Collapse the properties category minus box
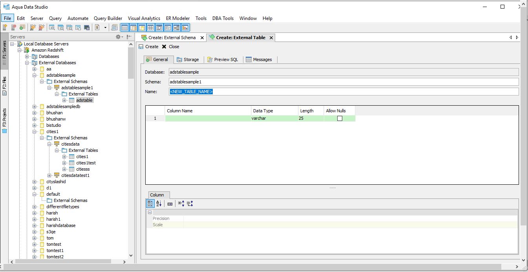 150,212
